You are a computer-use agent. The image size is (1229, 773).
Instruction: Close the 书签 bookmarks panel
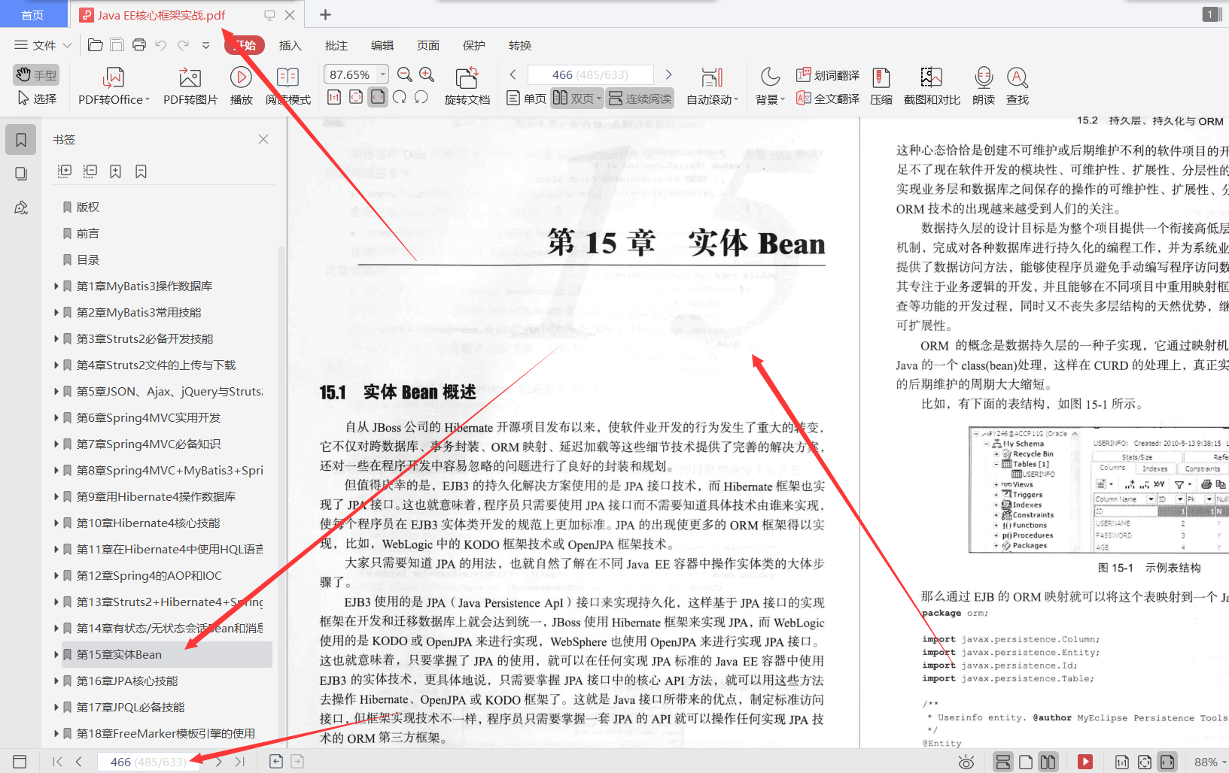coord(263,139)
